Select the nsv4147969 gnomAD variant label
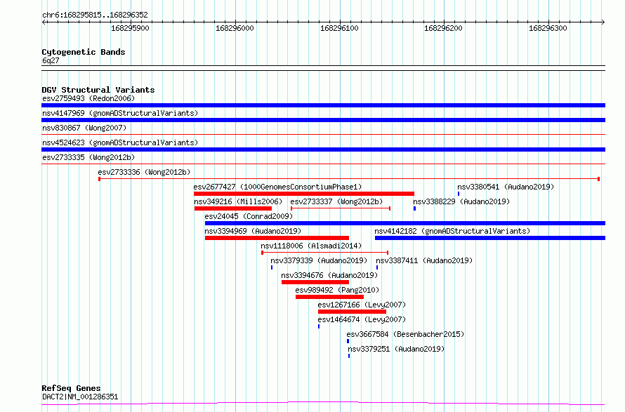Image resolution: width=625 pixels, height=412 pixels. point(120,113)
